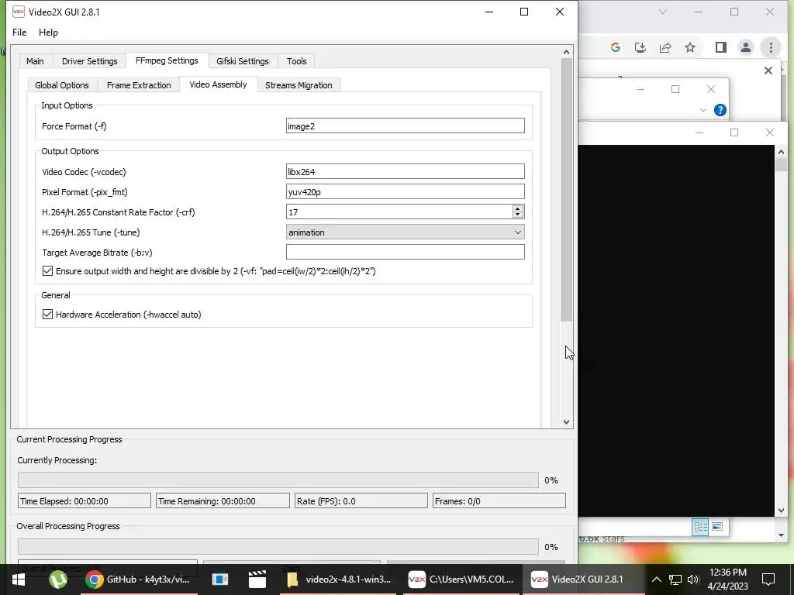Select the large icons view in Explorer
Image resolution: width=794 pixels, height=595 pixels.
pyautogui.click(x=716, y=527)
